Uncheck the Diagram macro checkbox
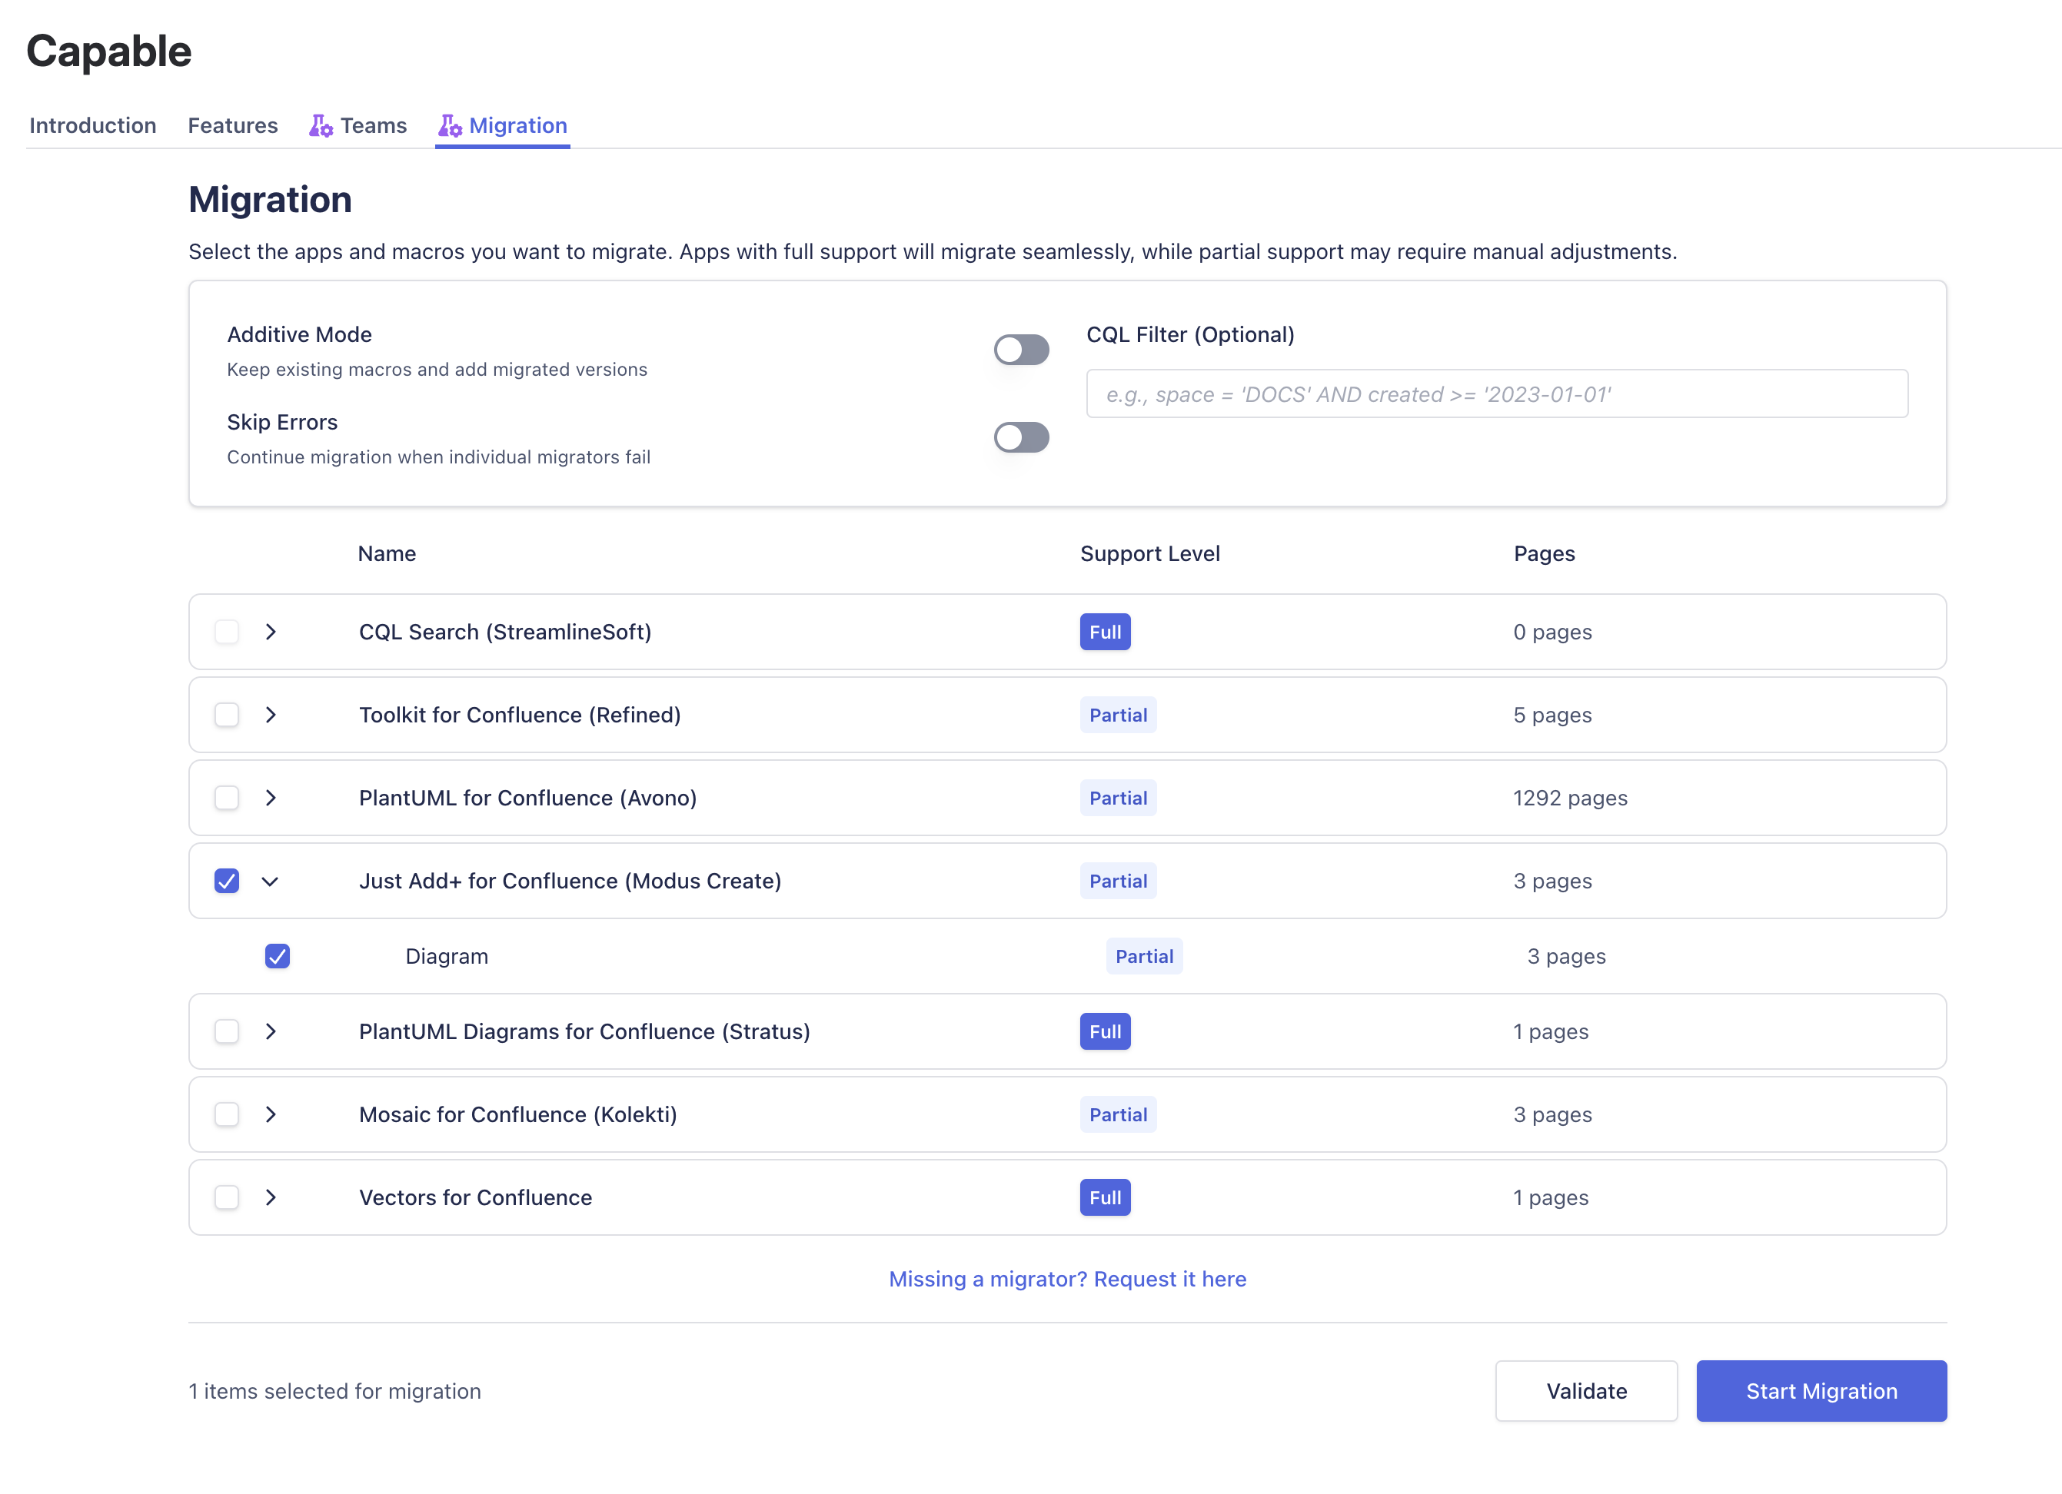 278,956
